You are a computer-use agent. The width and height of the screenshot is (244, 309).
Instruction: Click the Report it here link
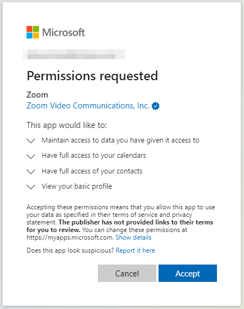(135, 250)
